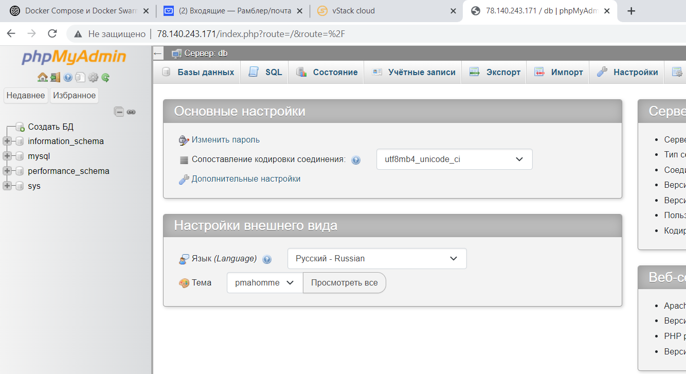Viewport: 686px width, 374px height.
Task: Go to phpMyAdmin home via house icon
Action: [43, 77]
